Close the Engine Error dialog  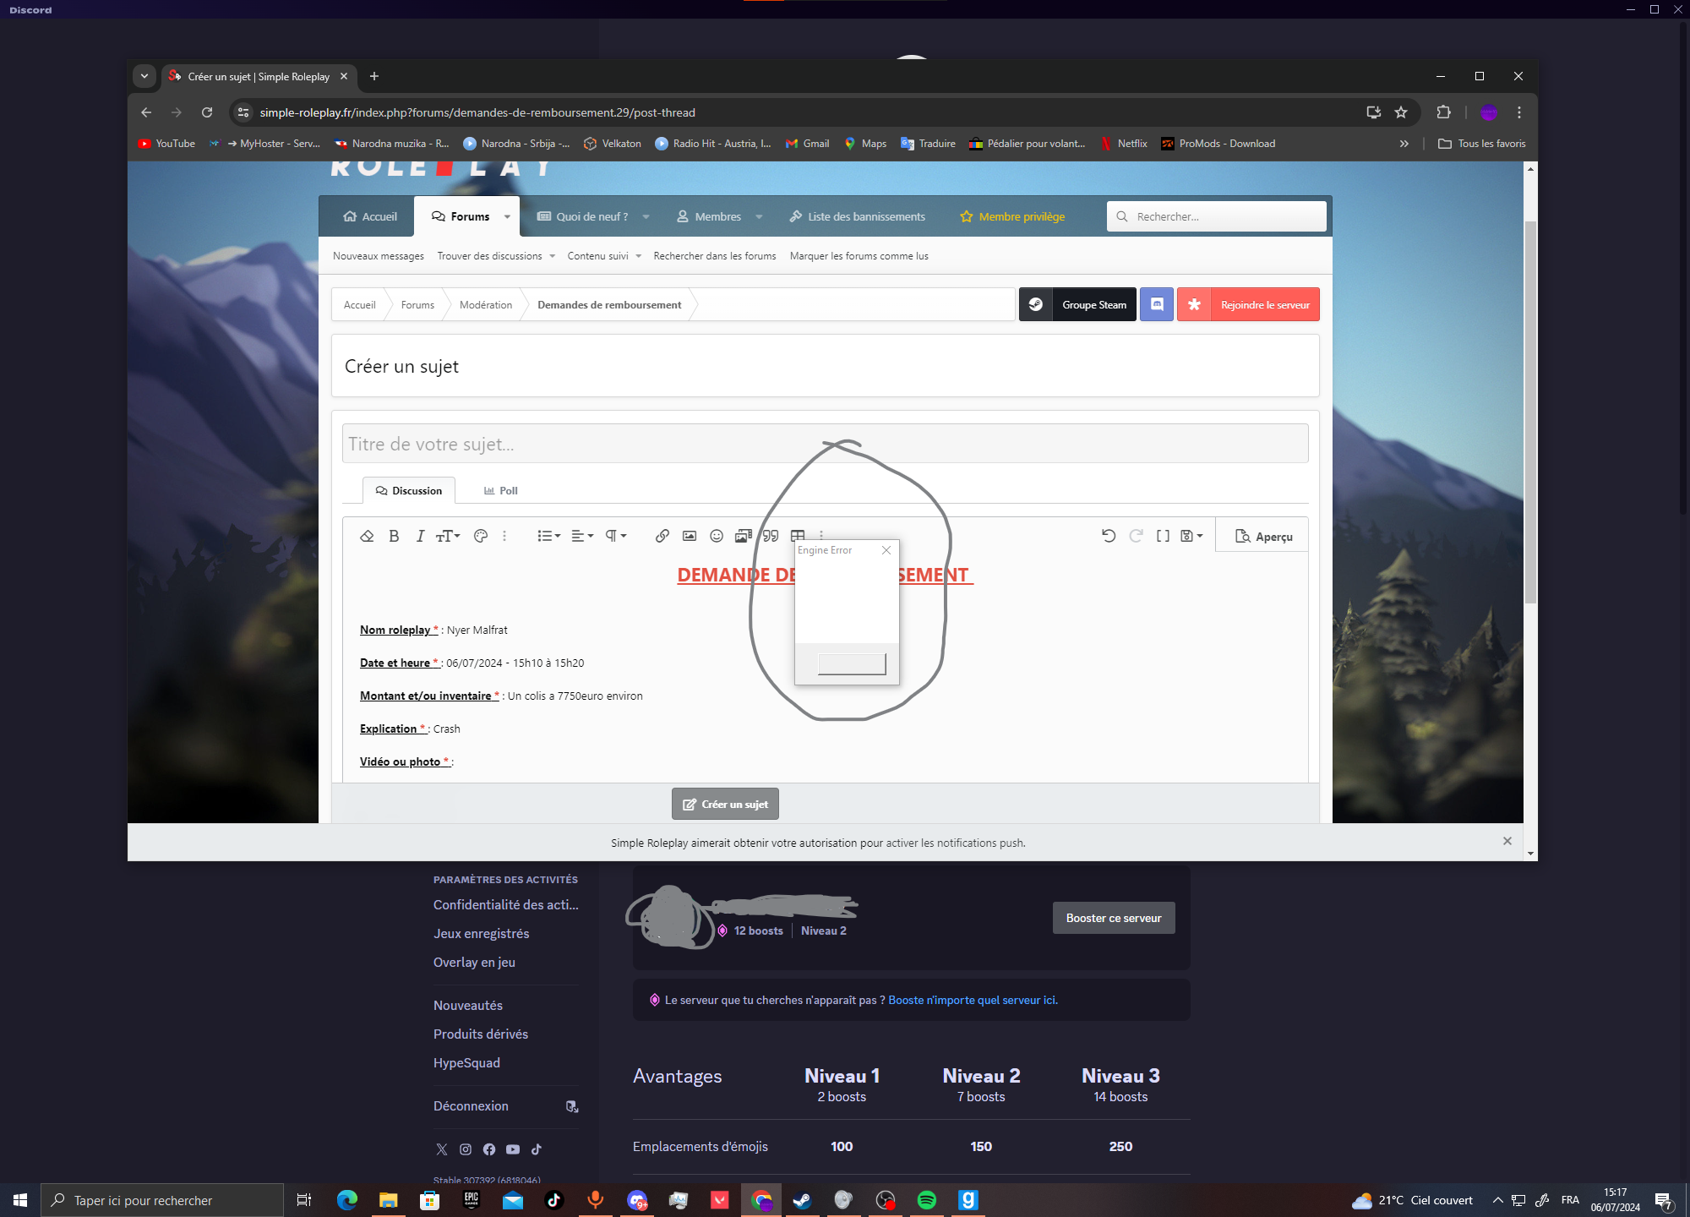pos(886,550)
